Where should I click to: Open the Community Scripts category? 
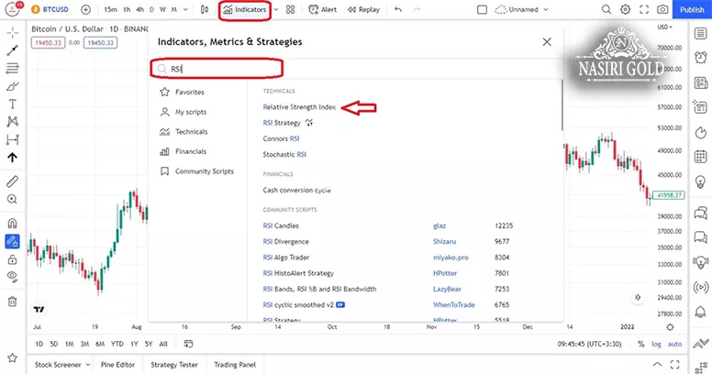coord(196,171)
